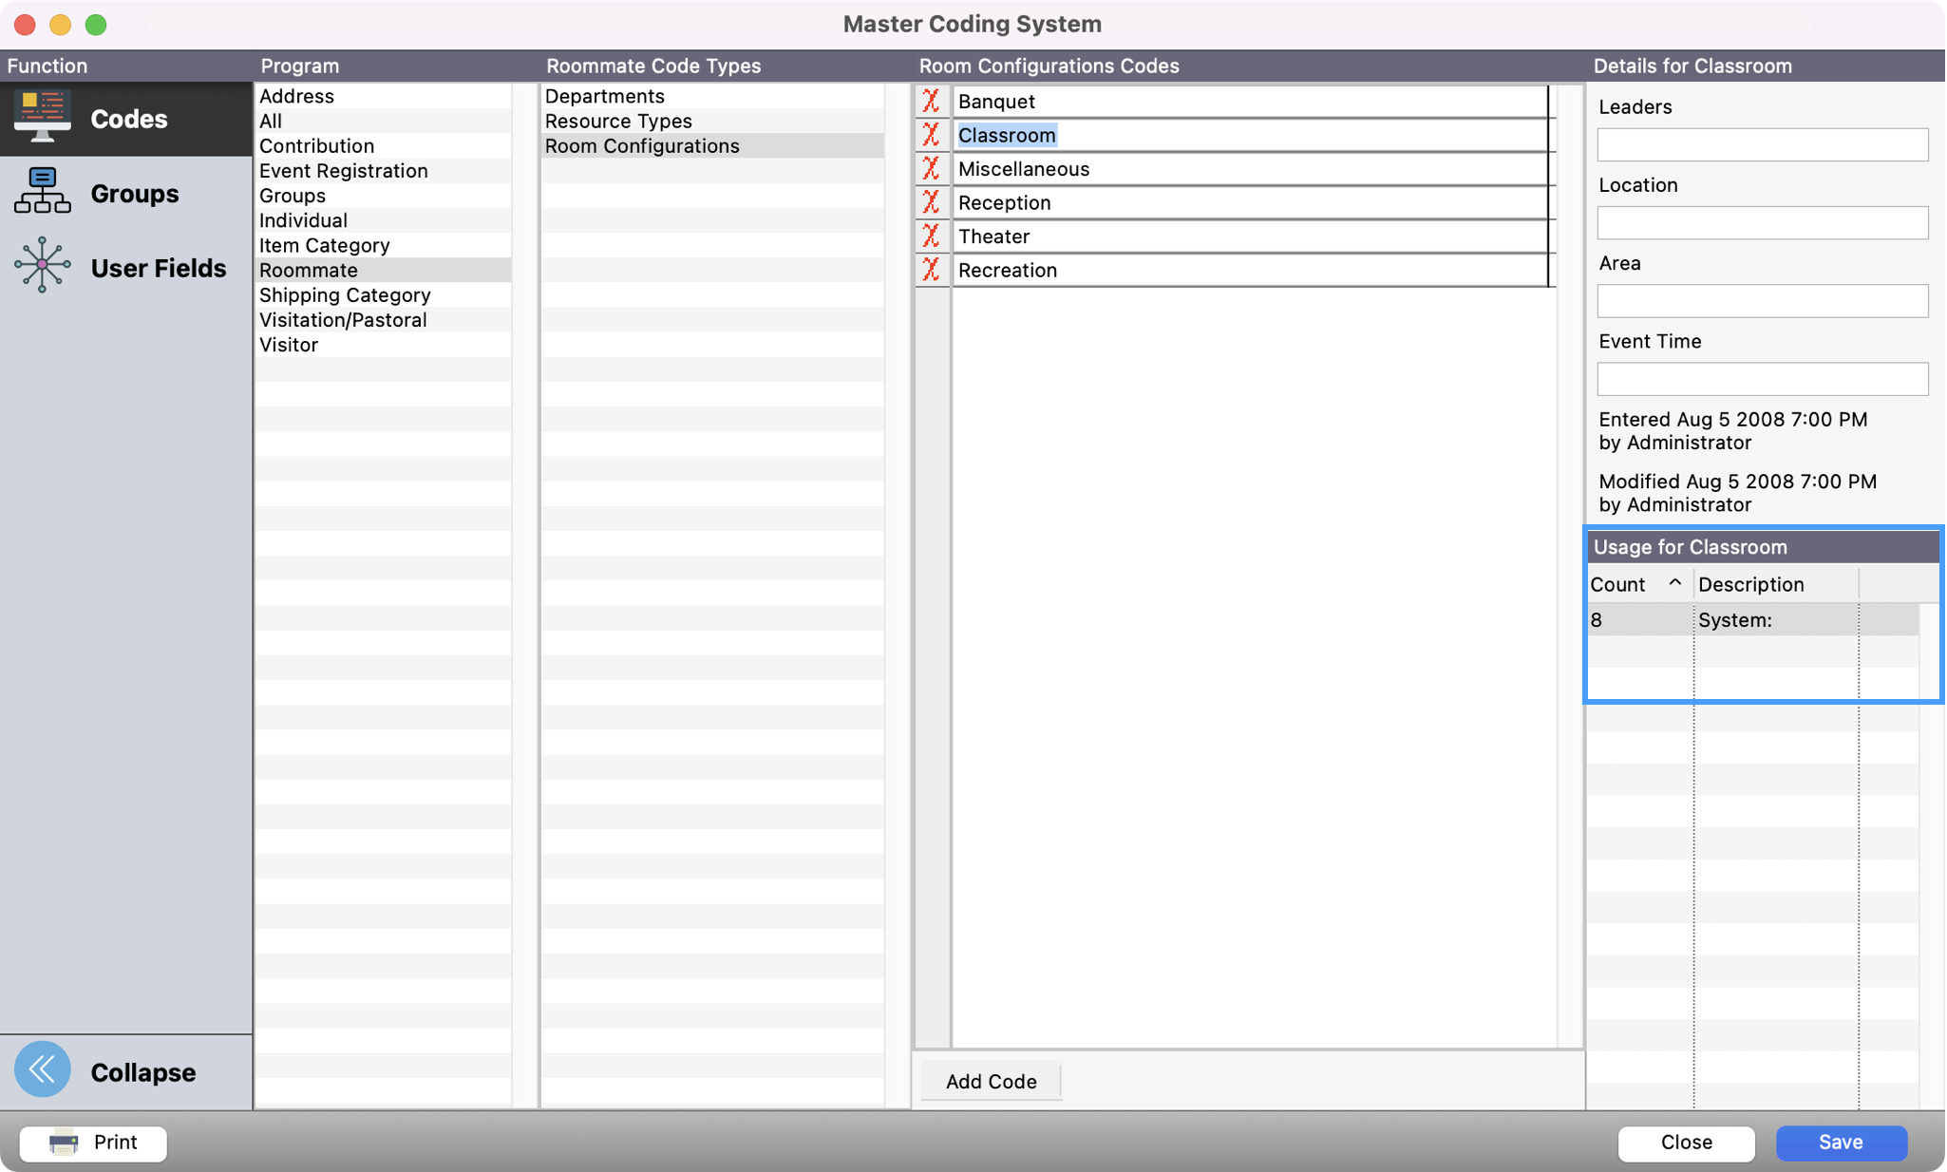
Task: Open the User Fields icon
Action: click(x=42, y=265)
